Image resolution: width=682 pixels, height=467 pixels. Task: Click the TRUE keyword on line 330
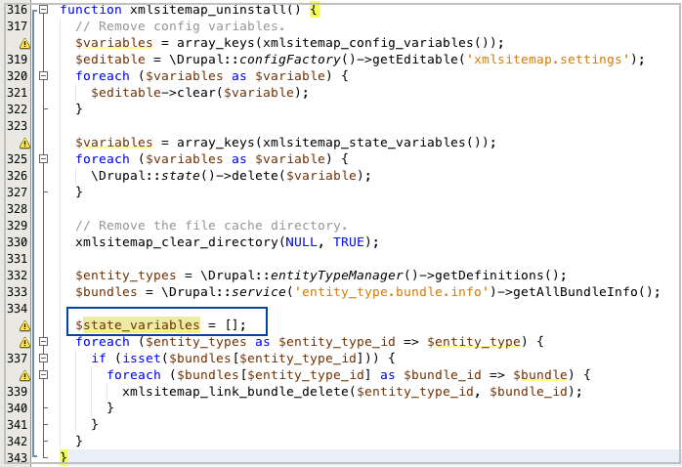click(x=349, y=241)
